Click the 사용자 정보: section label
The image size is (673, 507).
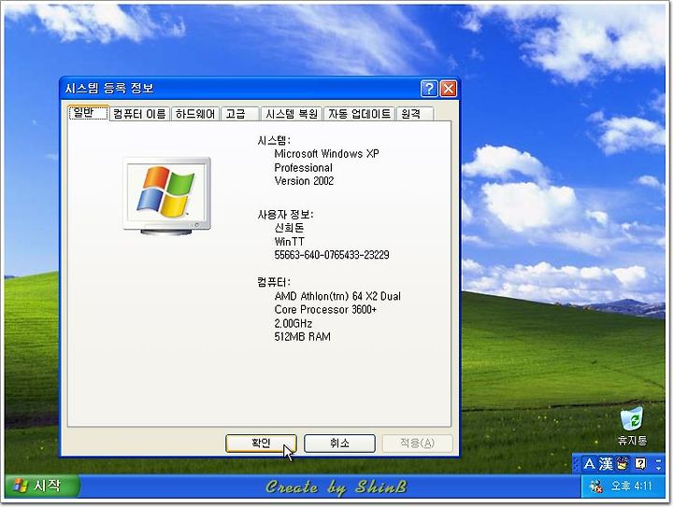tap(285, 215)
